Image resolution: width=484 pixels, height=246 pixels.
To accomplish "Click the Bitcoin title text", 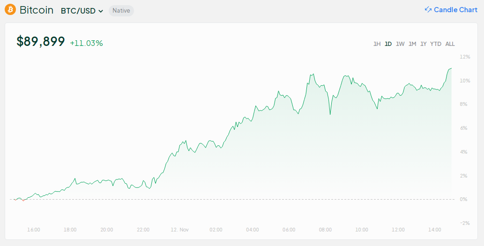I will click(37, 10).
